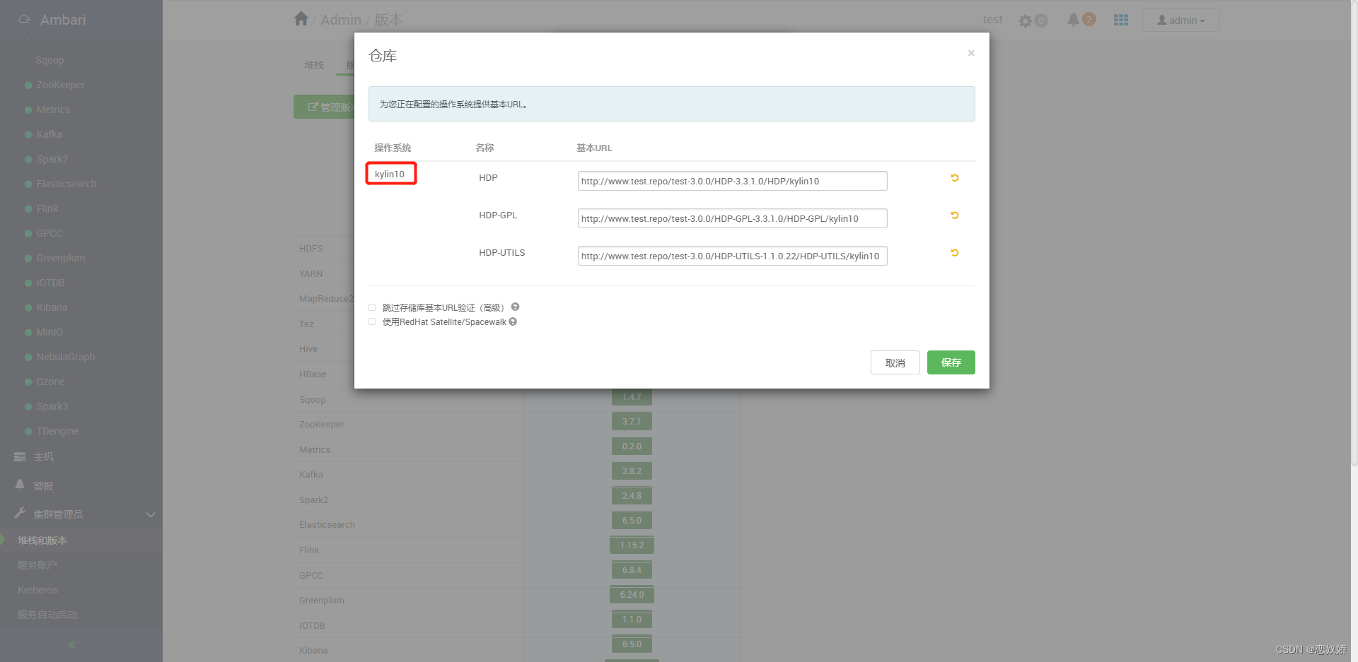
Task: Open Kibana service in the sidebar
Action: click(52, 307)
